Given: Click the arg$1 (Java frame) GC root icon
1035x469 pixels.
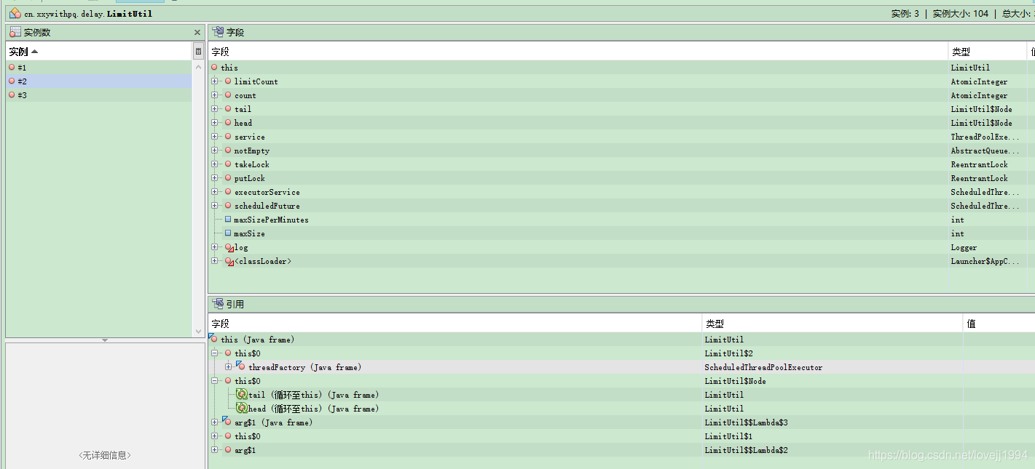Looking at the screenshot, I should tap(227, 422).
